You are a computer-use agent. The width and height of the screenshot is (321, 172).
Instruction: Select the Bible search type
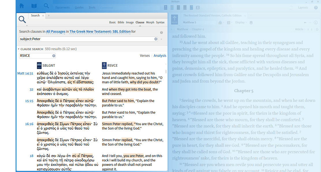coord(121,23)
